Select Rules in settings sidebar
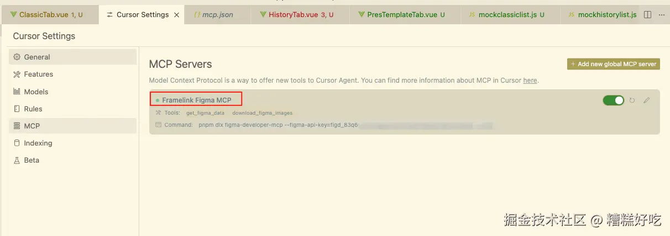 (72, 109)
